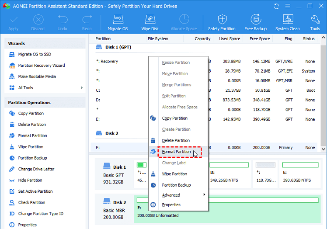Screen dimensions: 327x229
Task: Expand the All Tools submenu arrow
Action: pyautogui.click(x=82, y=88)
